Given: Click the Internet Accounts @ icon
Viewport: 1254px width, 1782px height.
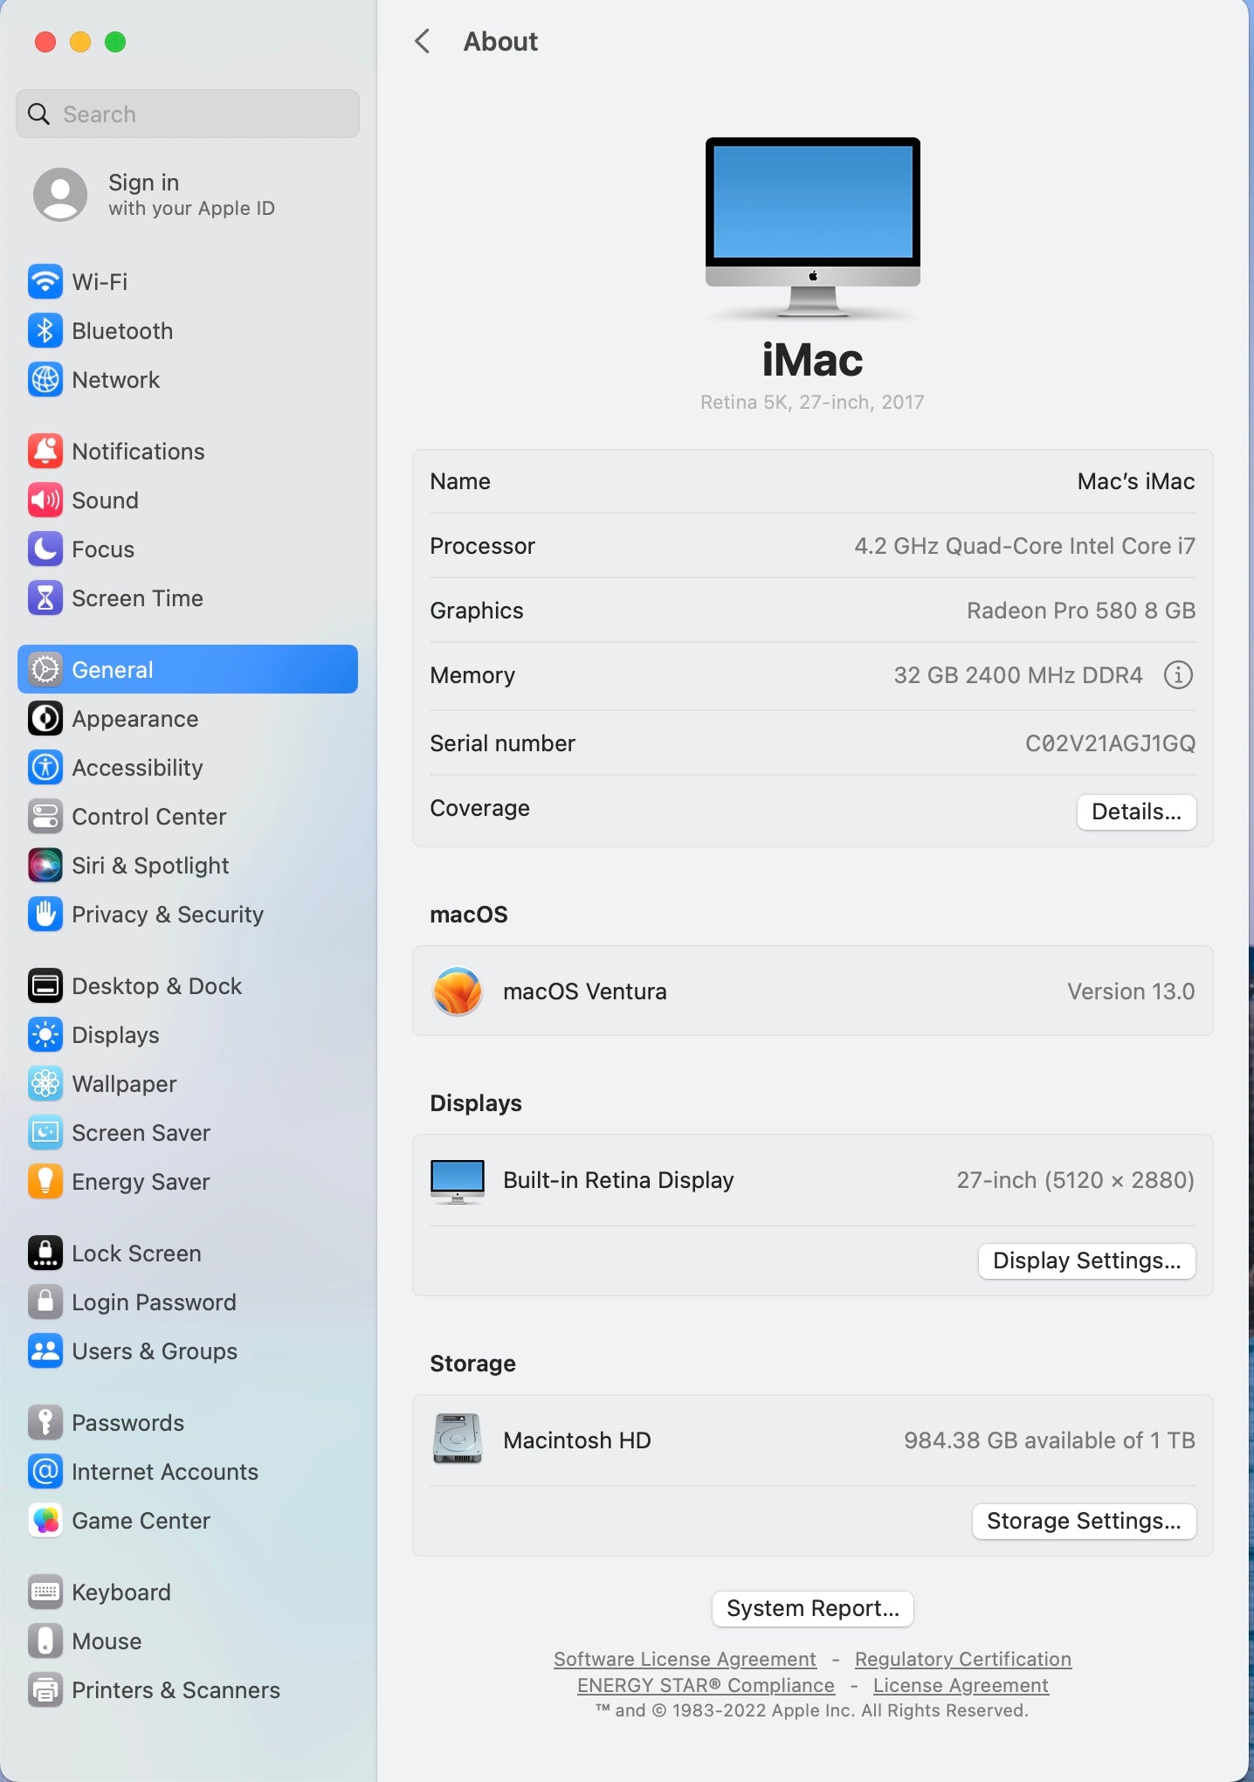Looking at the screenshot, I should pos(45,1471).
